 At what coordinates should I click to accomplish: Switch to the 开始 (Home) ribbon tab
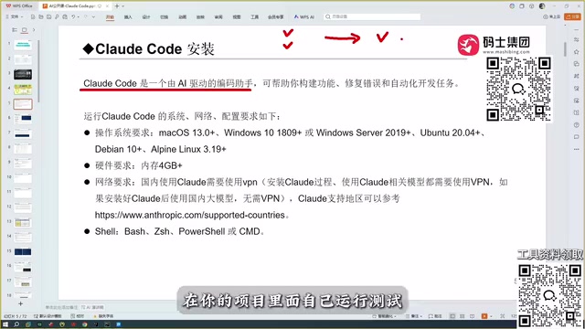[x=110, y=17]
